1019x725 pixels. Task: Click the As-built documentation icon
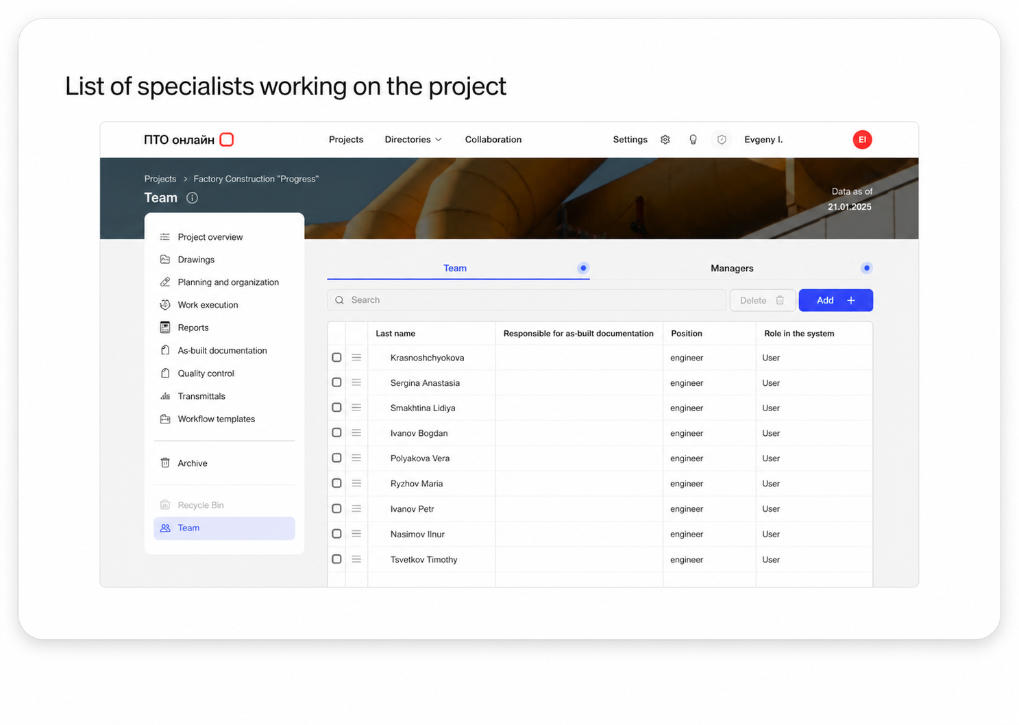pos(165,350)
